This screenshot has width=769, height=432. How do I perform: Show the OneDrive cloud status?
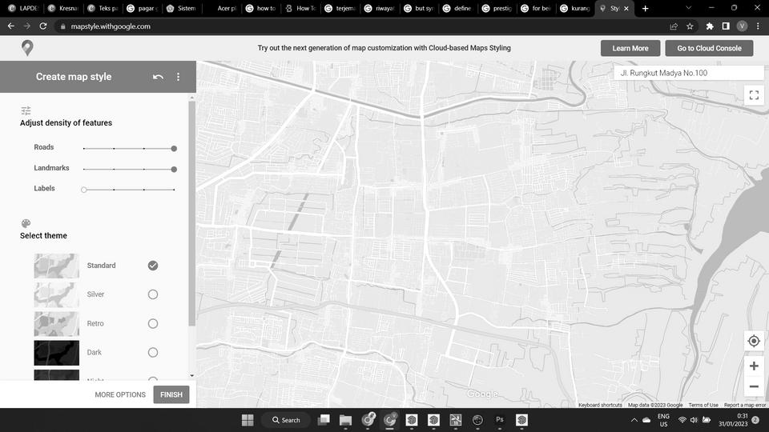click(646, 420)
